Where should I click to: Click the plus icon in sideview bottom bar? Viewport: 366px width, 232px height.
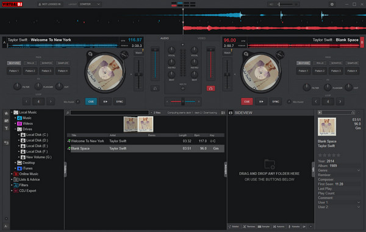point(310,227)
